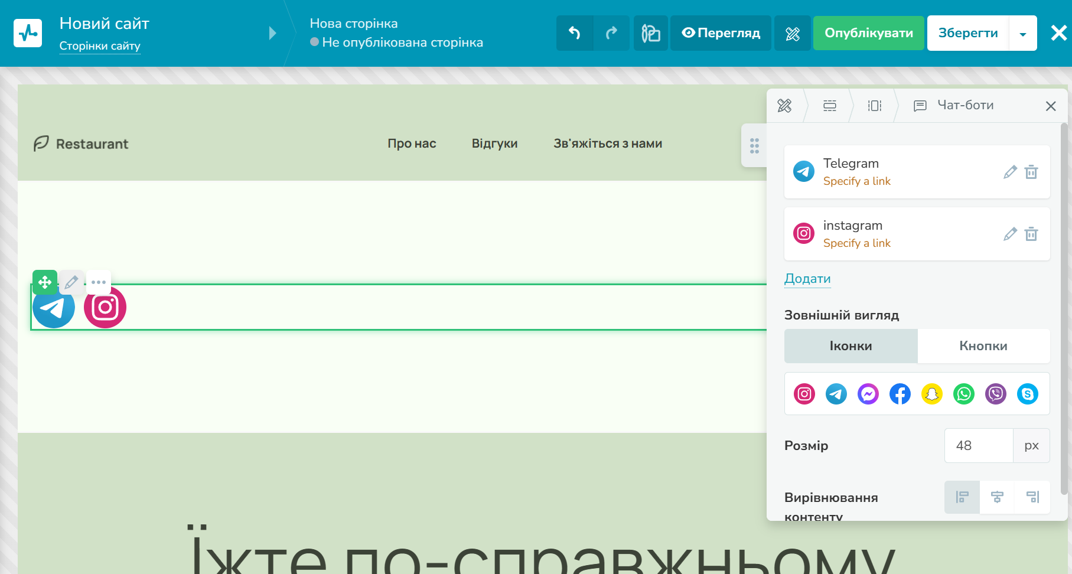
Task: Click the Telegram entry name in panel
Action: [x=851, y=164]
